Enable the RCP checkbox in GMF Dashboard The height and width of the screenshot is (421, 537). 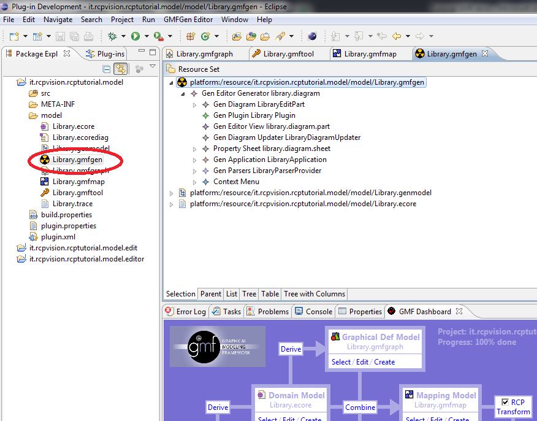point(505,402)
